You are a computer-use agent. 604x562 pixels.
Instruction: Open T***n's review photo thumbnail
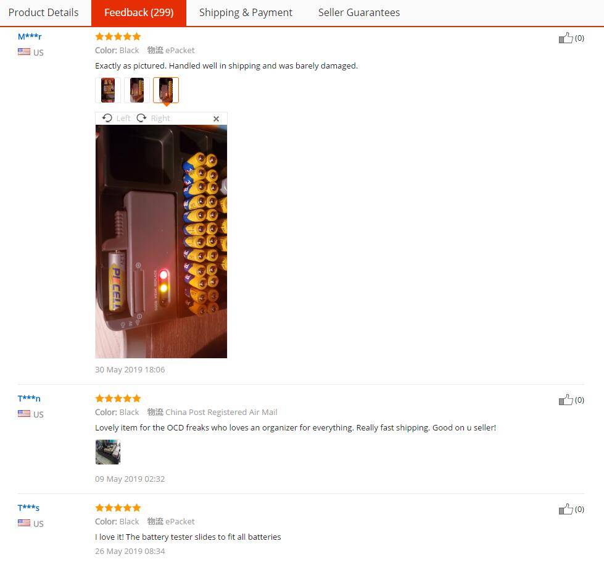coord(108,451)
